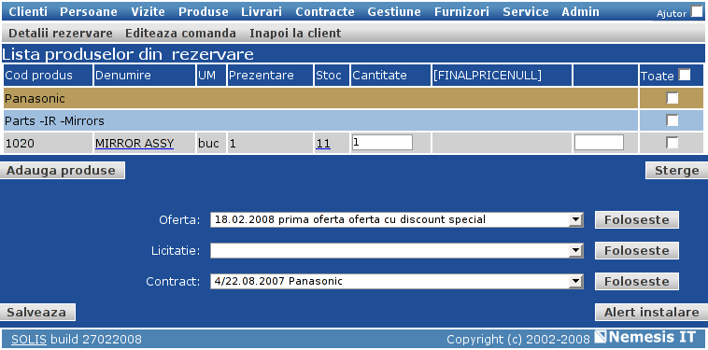Check the Toate select-all checkbox
The height and width of the screenshot is (350, 708).
[685, 75]
